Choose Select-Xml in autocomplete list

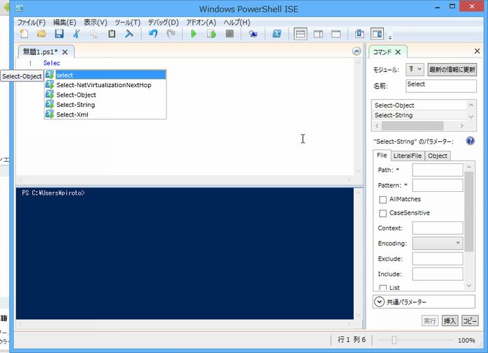(x=105, y=114)
